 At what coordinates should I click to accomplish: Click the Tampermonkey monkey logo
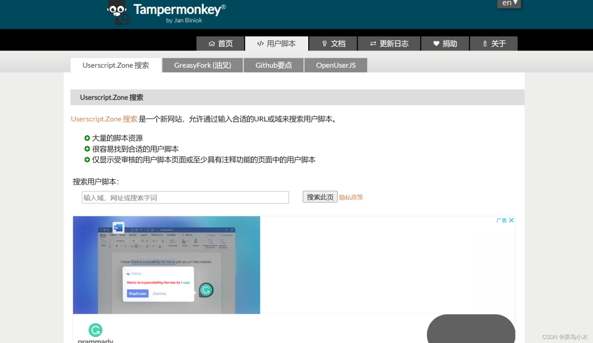(x=118, y=13)
